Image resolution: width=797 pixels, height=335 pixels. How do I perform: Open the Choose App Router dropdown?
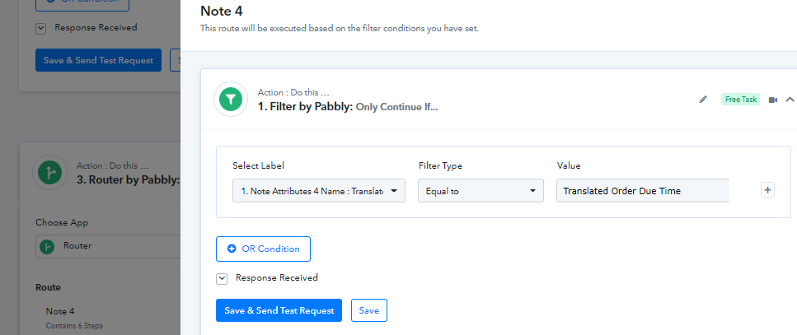[108, 247]
